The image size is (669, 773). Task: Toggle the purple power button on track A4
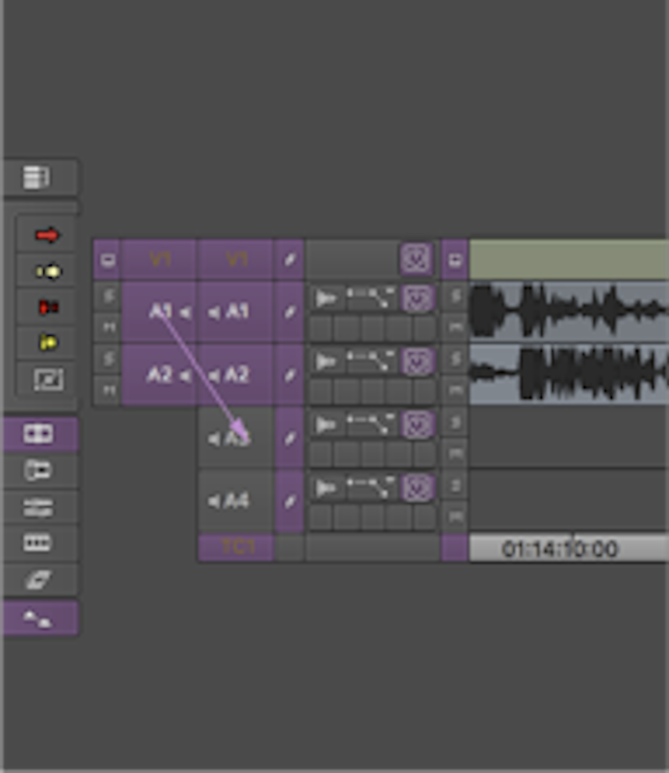pyautogui.click(x=417, y=487)
